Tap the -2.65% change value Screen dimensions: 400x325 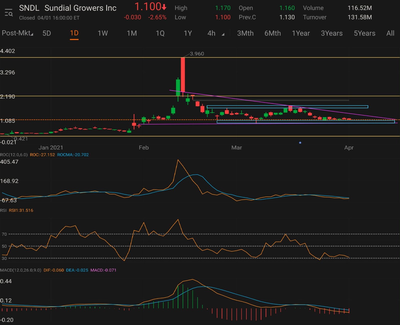click(x=157, y=17)
